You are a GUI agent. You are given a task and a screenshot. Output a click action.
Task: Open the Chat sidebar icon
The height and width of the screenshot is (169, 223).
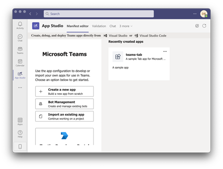(x=20, y=38)
